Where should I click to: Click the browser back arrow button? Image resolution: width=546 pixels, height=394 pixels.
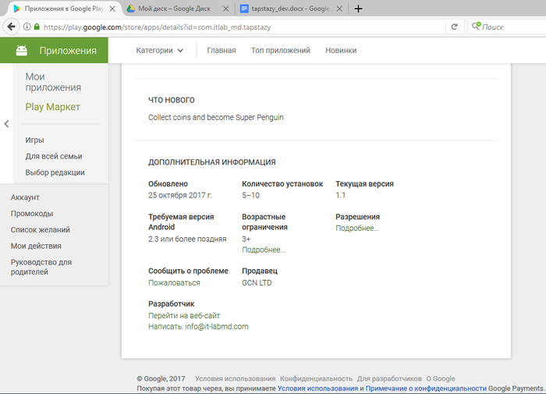(x=11, y=26)
